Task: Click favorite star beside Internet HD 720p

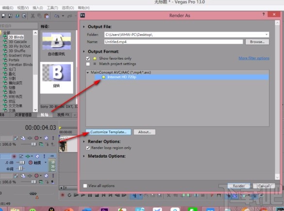Action: [x=103, y=77]
